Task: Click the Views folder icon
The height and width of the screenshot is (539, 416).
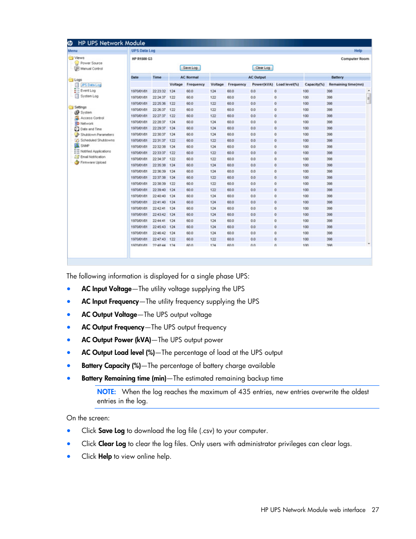Action: pyautogui.click(x=71, y=58)
